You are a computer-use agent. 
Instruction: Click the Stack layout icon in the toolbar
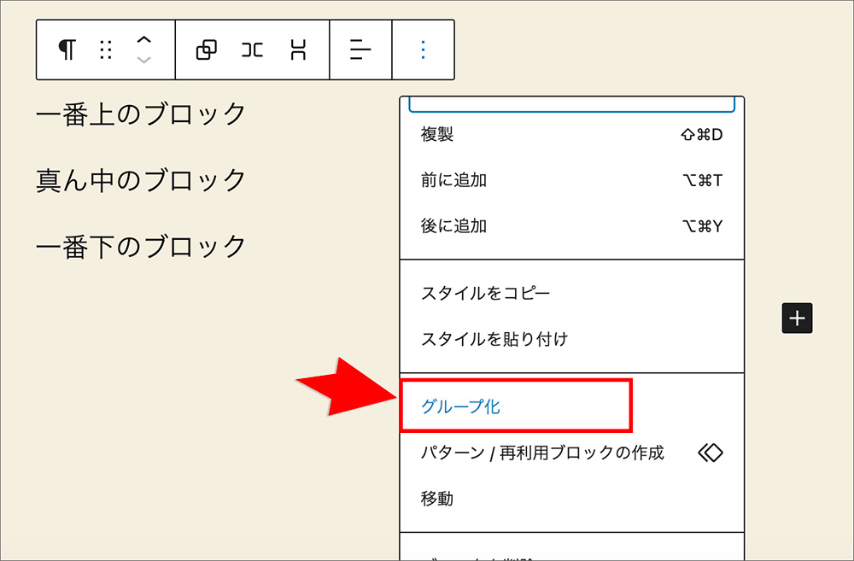pos(298,50)
